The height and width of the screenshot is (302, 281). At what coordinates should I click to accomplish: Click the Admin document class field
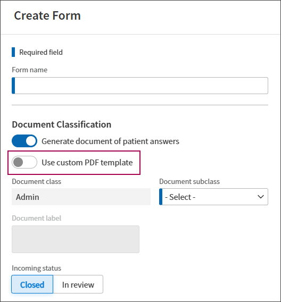tap(81, 197)
